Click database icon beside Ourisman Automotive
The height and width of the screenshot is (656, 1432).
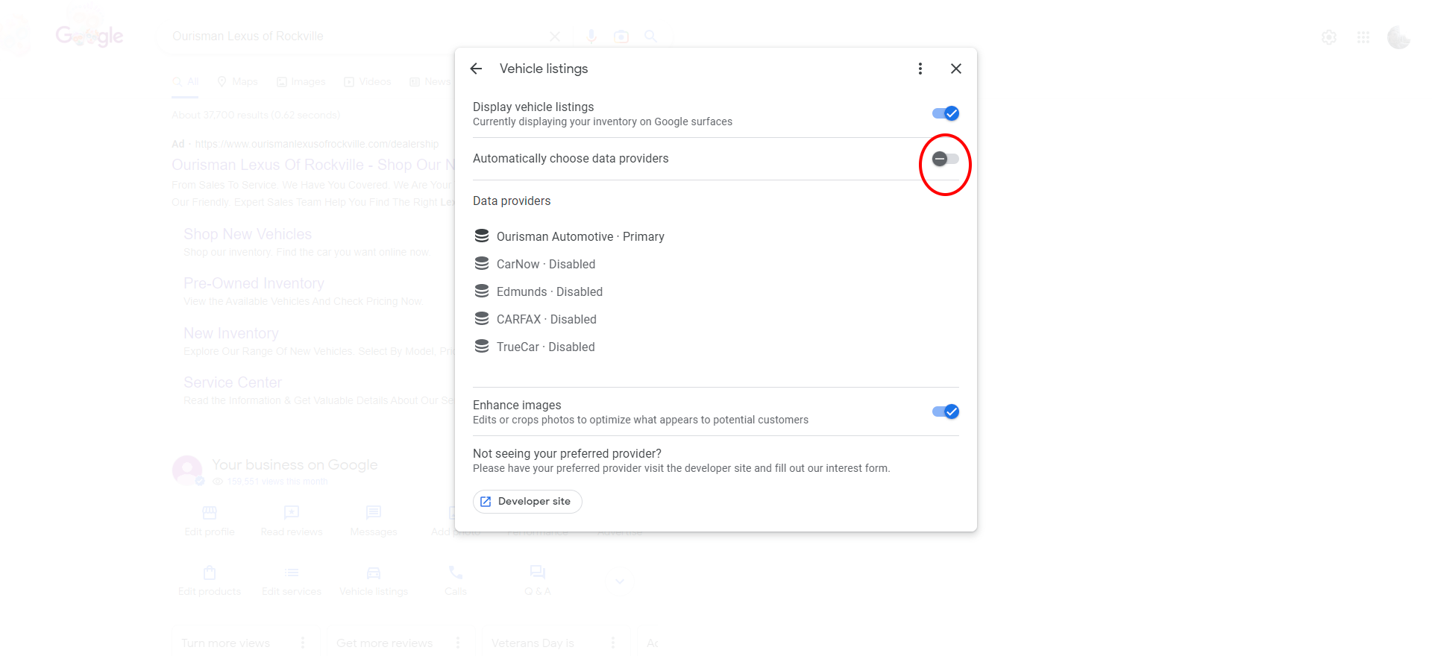point(482,236)
